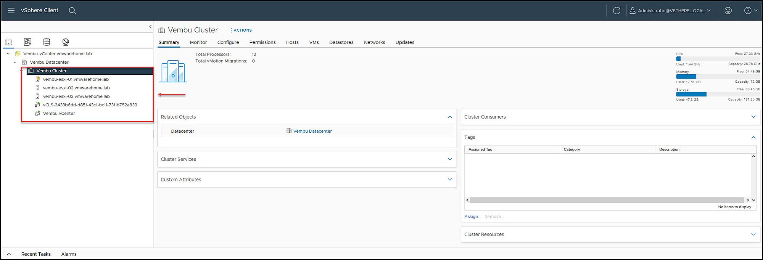Open the Updates tab
The image size is (763, 260).
tap(405, 42)
